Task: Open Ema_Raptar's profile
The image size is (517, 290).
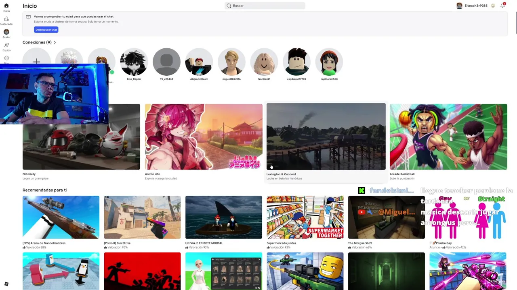Action: 134,64
